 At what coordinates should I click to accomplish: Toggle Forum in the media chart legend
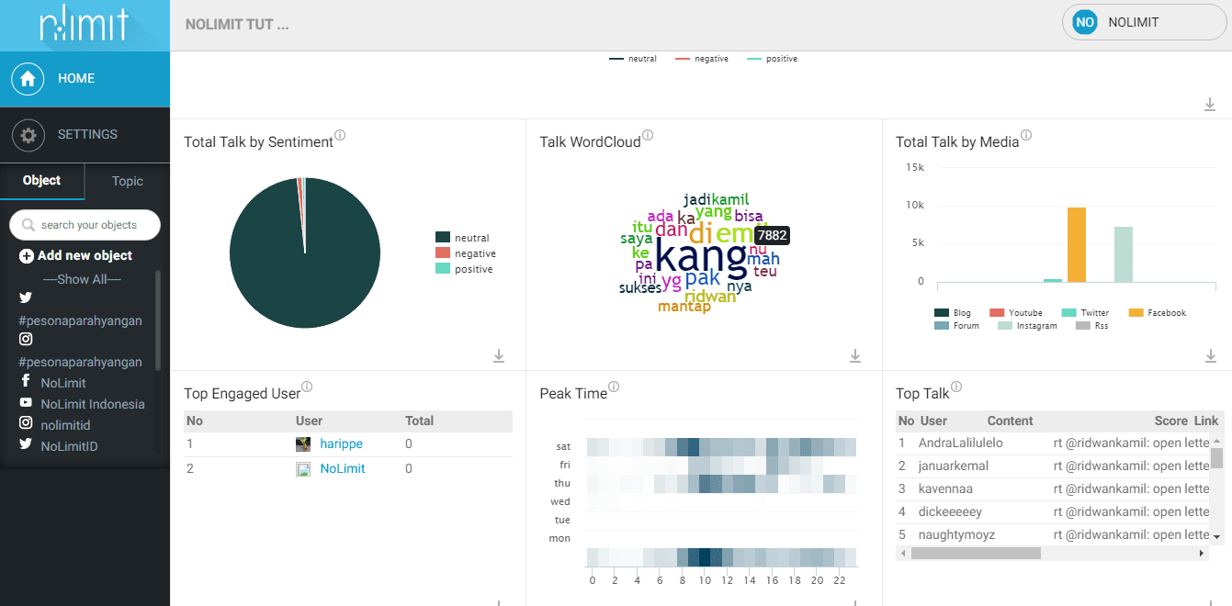(956, 326)
